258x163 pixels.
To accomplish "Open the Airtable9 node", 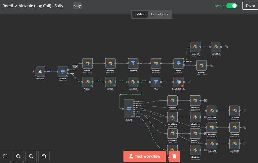I will pos(173,100).
